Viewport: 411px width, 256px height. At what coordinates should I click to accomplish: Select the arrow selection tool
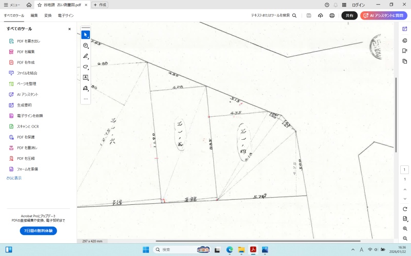[x=86, y=35]
